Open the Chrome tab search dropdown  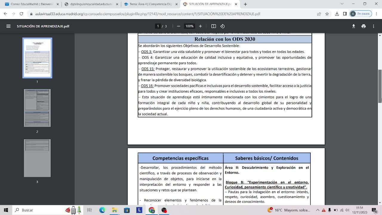pos(342,4)
